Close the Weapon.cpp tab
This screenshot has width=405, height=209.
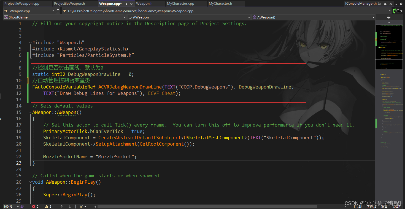click(131, 4)
